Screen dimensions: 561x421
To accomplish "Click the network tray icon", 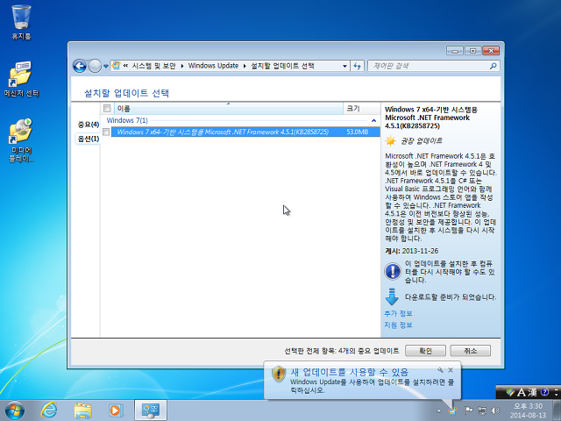I will [482, 410].
